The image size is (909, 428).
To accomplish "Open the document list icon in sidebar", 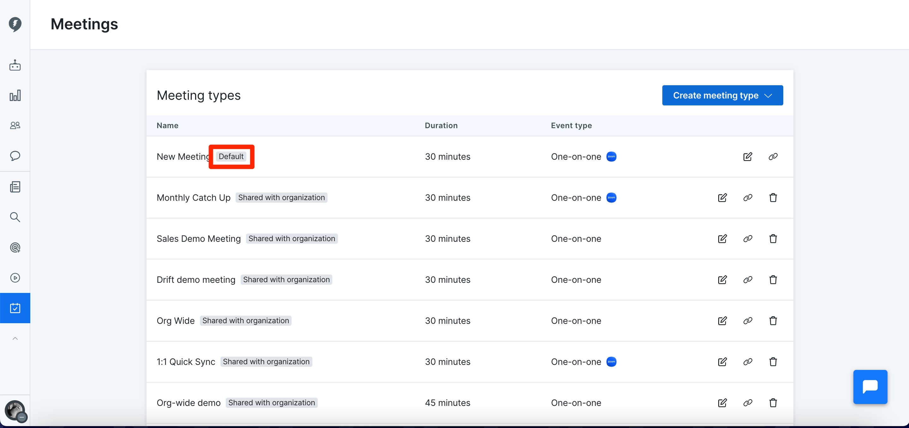I will click(15, 187).
